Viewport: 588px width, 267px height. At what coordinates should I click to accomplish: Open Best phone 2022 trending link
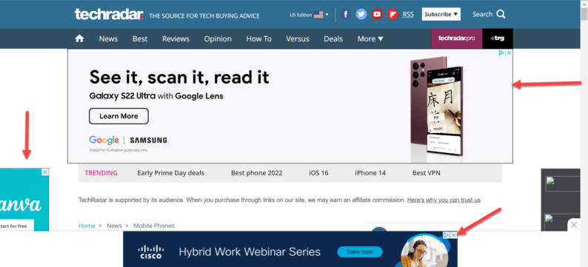[x=256, y=172]
